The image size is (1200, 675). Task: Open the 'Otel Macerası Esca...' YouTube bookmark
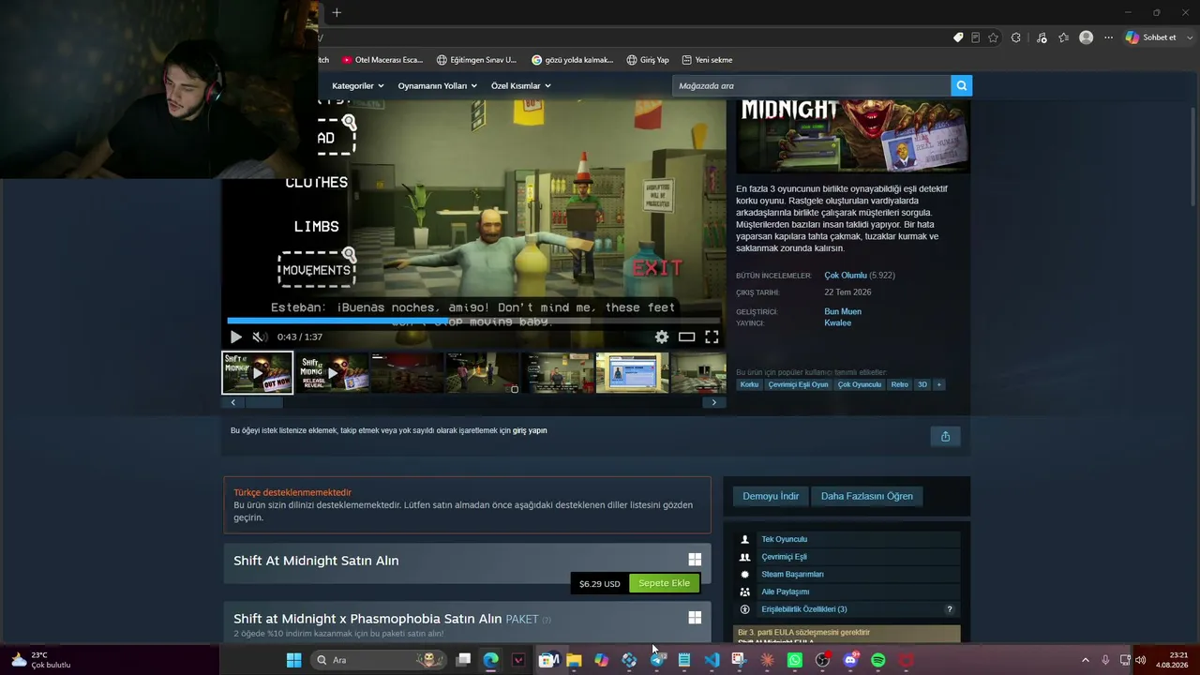382,60
